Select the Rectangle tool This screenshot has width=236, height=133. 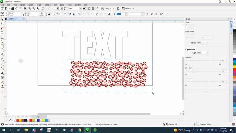[x=3, y=46]
